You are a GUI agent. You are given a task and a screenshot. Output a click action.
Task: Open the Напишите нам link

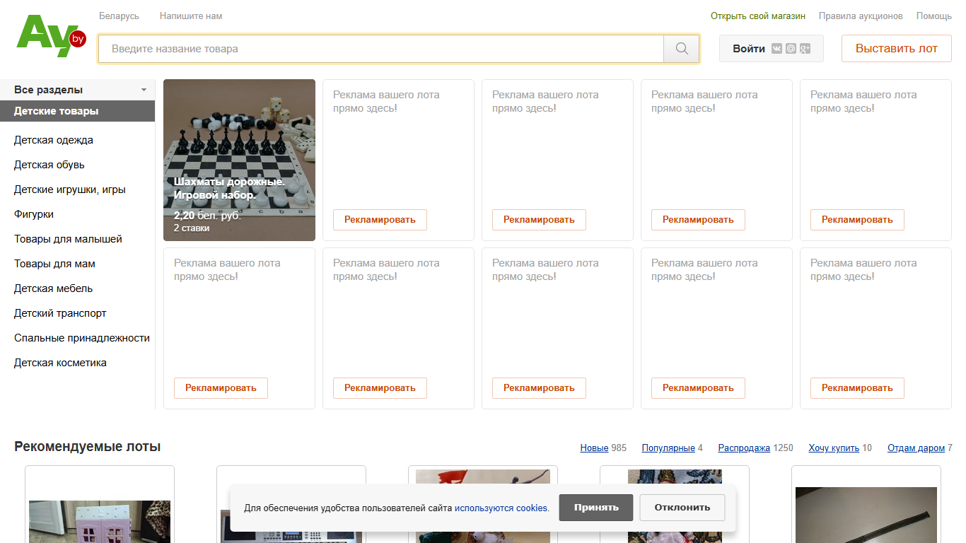(191, 16)
